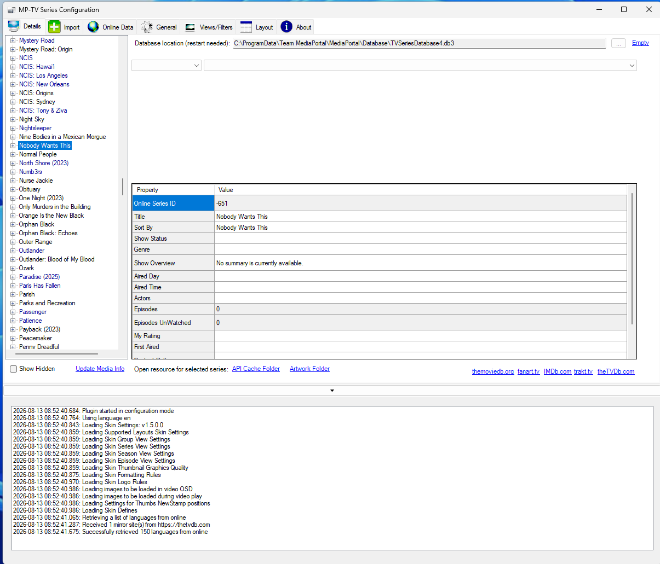Open the About tab
The image size is (660, 564).
(296, 27)
